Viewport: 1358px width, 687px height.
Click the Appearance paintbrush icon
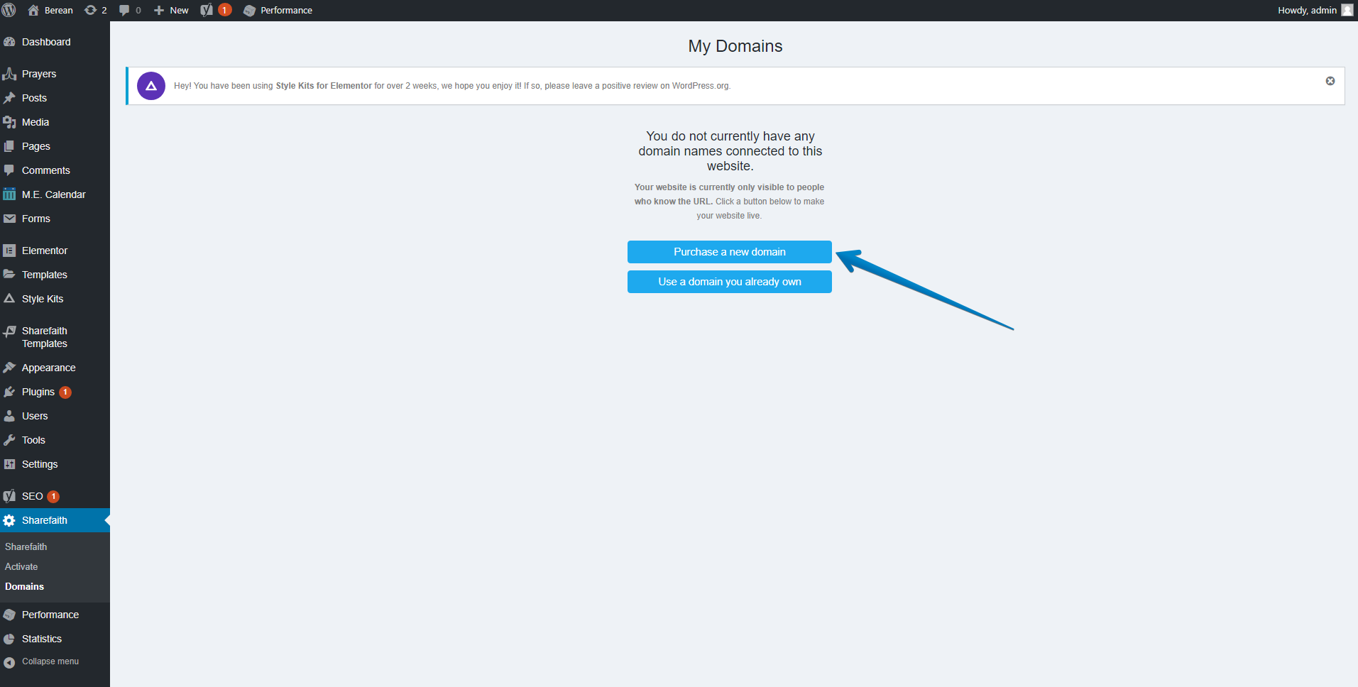click(9, 368)
